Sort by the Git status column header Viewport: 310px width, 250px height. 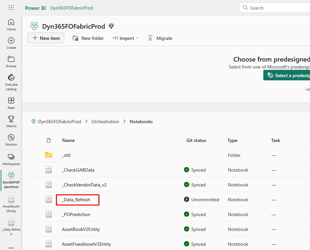click(x=196, y=140)
